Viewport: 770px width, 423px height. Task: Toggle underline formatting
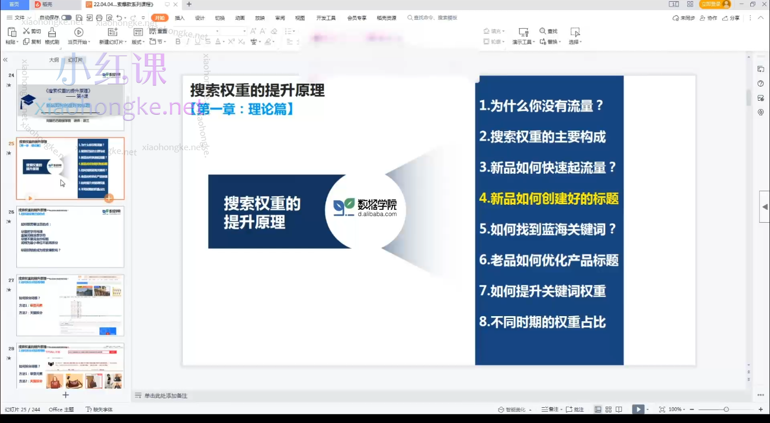198,42
